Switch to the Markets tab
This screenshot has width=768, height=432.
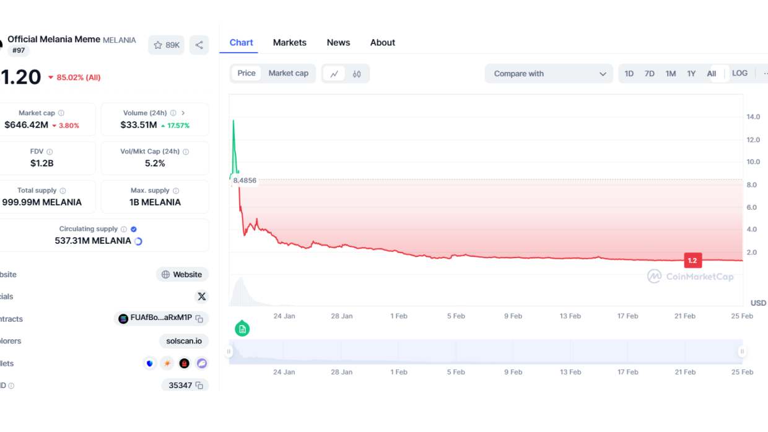tap(290, 43)
